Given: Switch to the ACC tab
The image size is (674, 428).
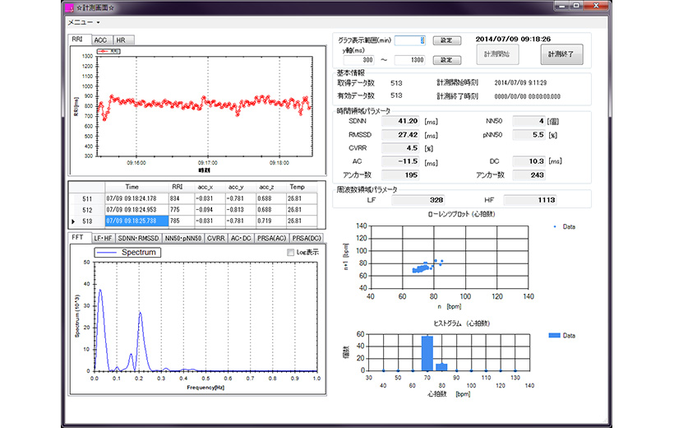Looking at the screenshot, I should click(x=100, y=40).
